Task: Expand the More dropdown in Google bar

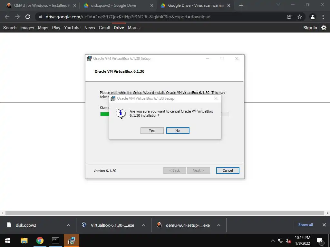Action: pyautogui.click(x=134, y=28)
